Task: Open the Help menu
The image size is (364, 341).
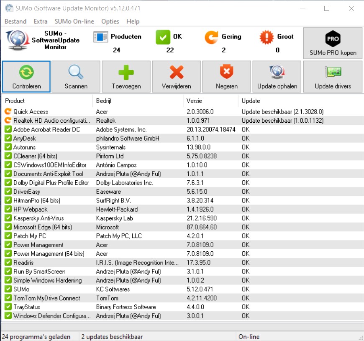Action: (133, 21)
